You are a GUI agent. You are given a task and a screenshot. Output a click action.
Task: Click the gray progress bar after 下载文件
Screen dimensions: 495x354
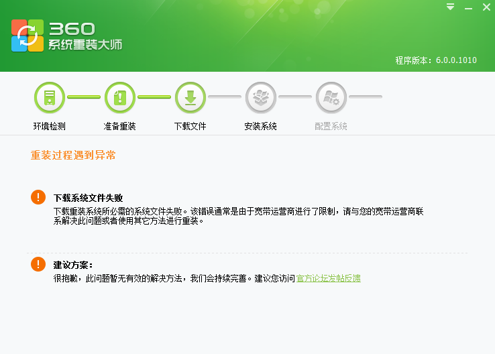[x=225, y=97]
